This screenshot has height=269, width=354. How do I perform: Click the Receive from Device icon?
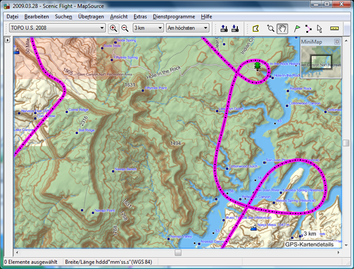pyautogui.click(x=235, y=28)
